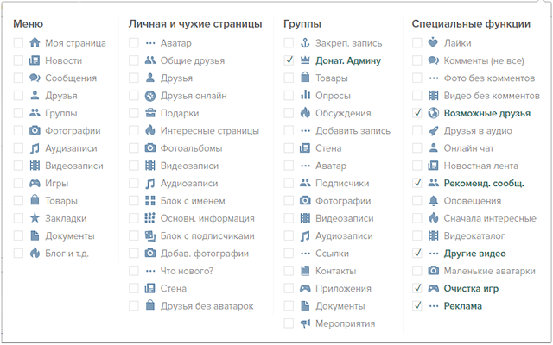Click the speech bubble icon for Сообщения
The height and width of the screenshot is (345, 553).
(35, 78)
